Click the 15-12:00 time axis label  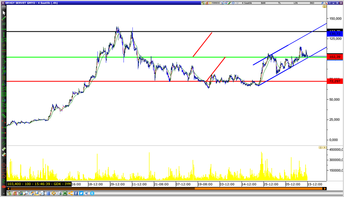[315, 184]
